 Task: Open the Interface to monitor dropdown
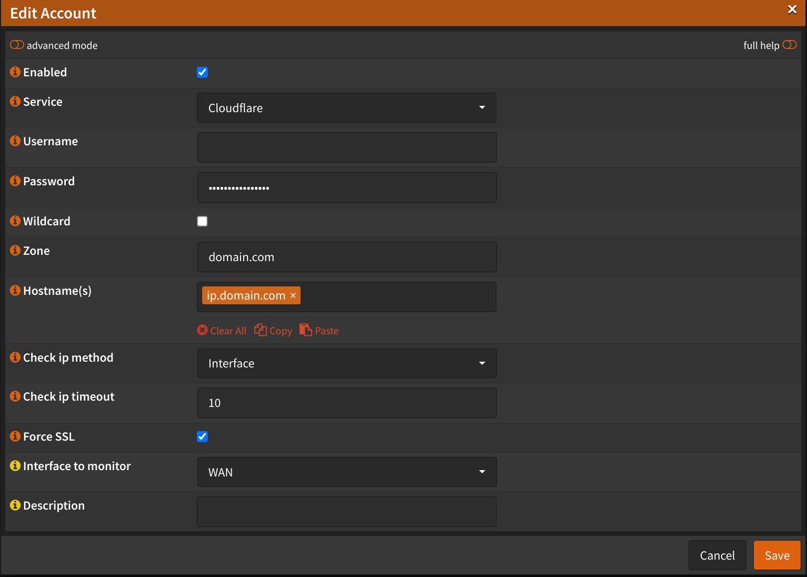click(346, 472)
